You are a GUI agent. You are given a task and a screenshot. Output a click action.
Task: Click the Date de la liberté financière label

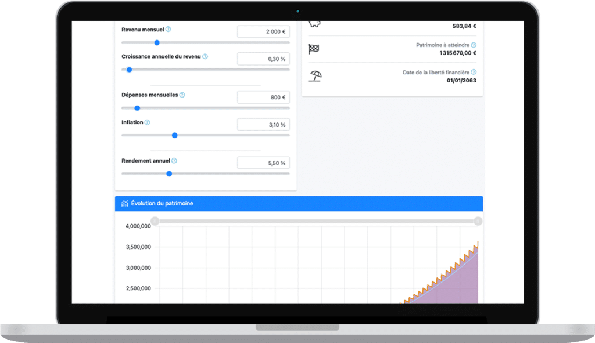436,72
